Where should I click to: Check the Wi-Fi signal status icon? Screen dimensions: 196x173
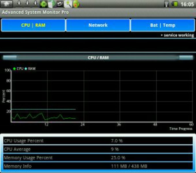coord(166,4)
